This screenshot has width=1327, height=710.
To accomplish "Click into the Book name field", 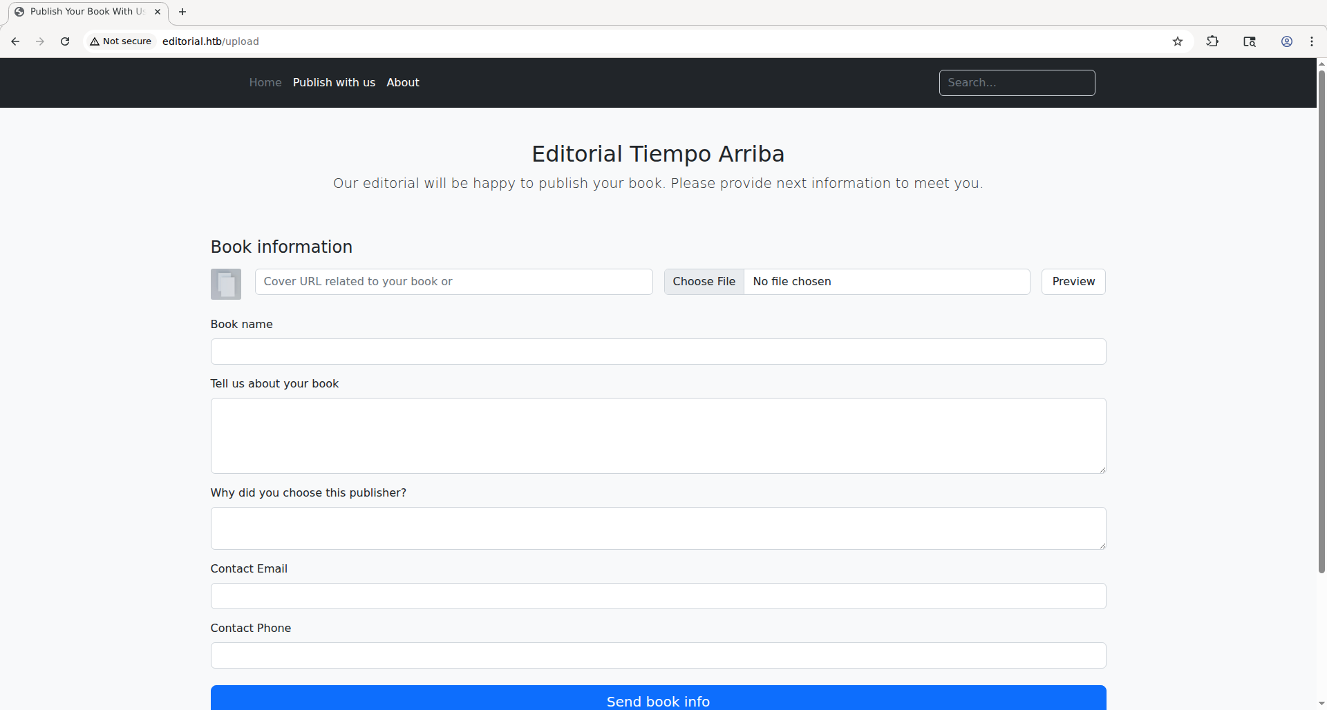I will 658,352.
